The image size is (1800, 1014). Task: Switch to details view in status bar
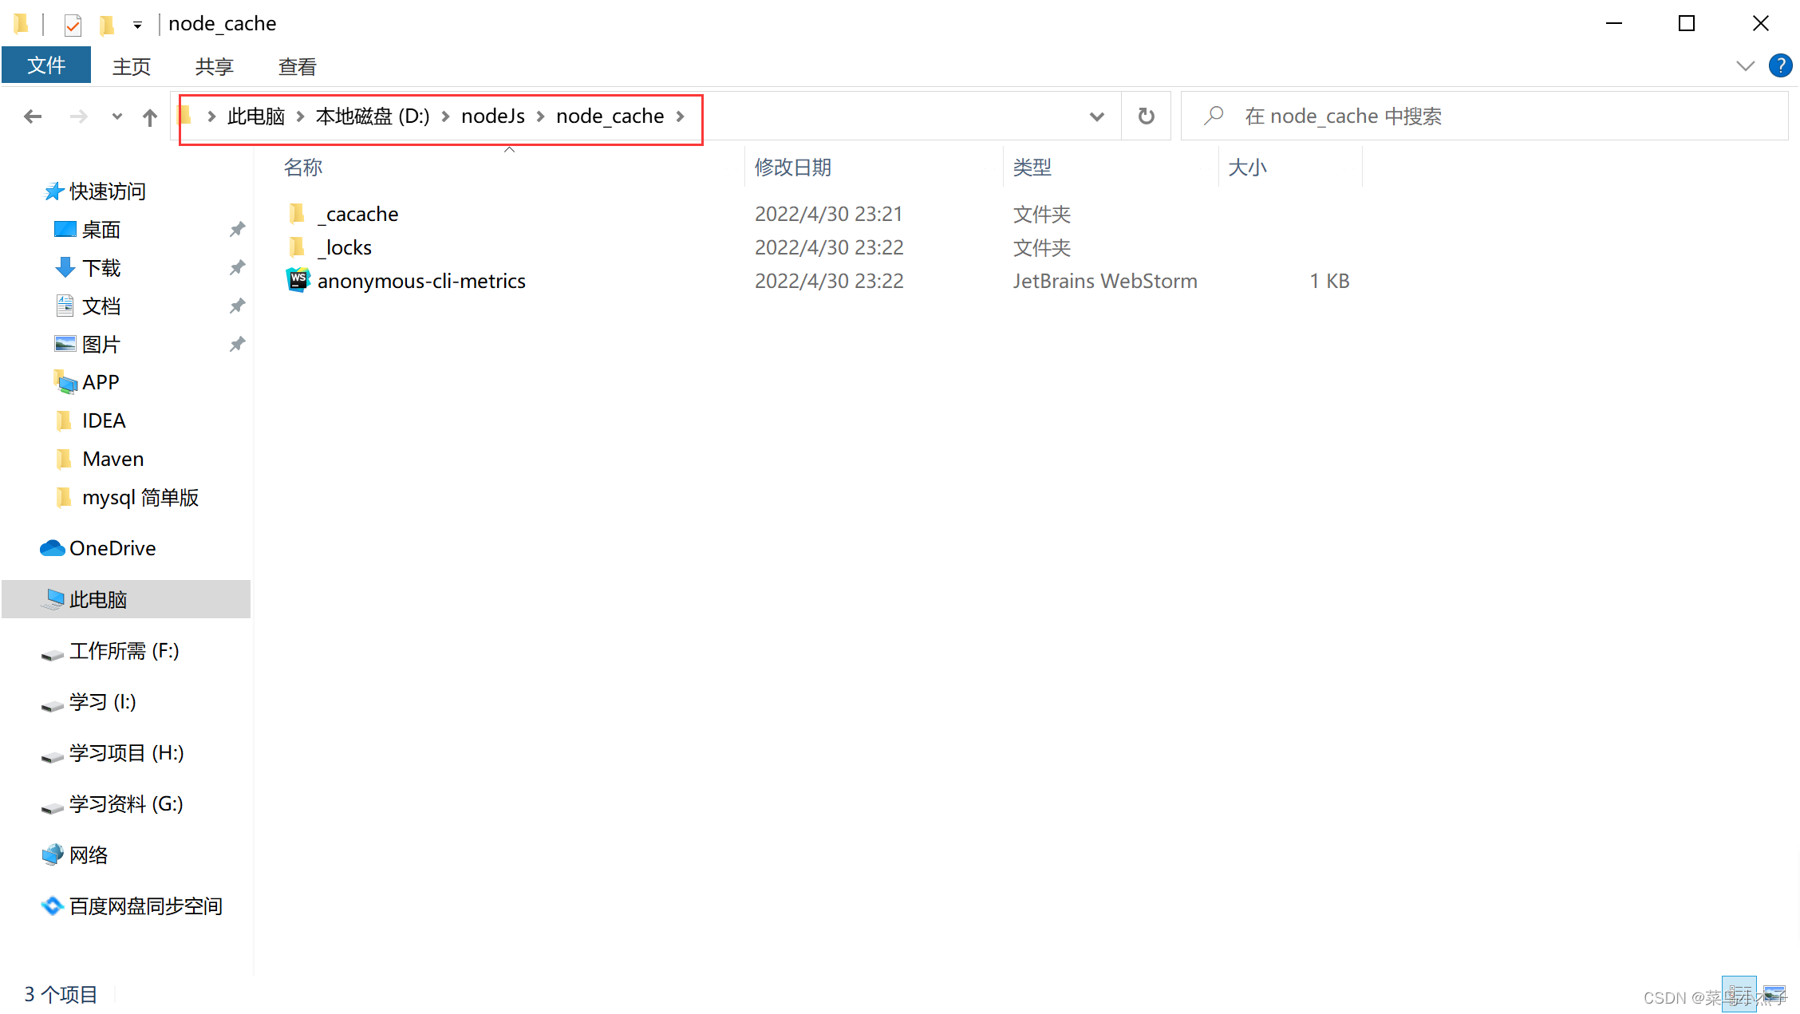click(x=1739, y=994)
